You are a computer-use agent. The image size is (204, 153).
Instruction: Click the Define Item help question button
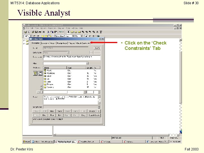coord(100,39)
